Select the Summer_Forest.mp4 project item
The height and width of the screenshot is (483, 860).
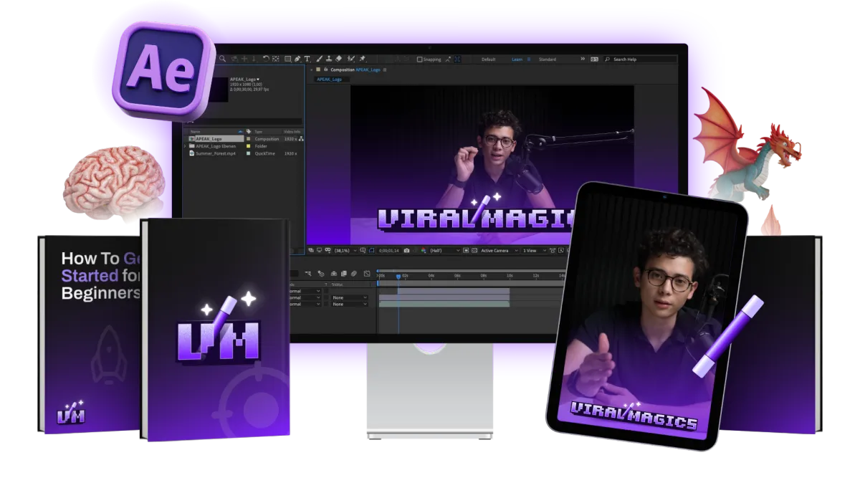215,153
